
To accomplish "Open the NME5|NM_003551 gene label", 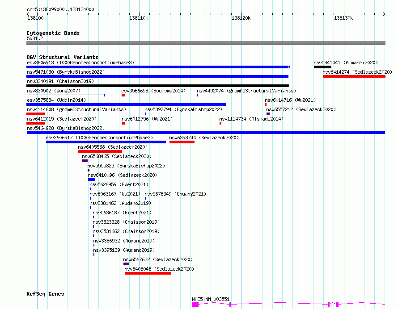I will 211,299.
